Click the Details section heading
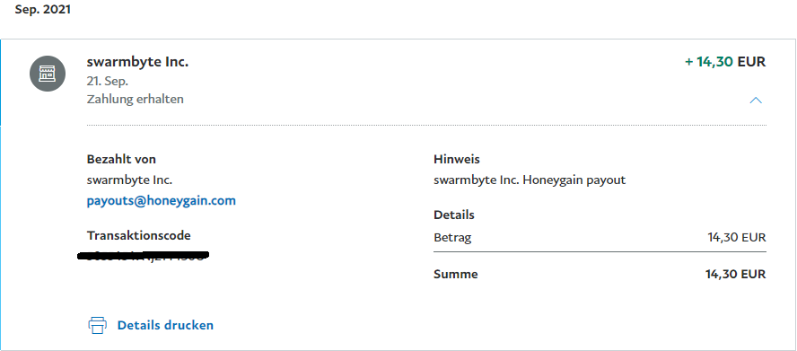797x351 pixels. pyautogui.click(x=454, y=215)
